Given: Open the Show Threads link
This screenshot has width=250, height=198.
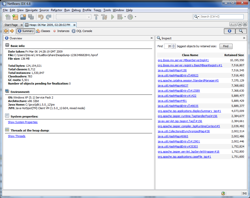Looking at the screenshot, I should pyautogui.click(x=17, y=136).
